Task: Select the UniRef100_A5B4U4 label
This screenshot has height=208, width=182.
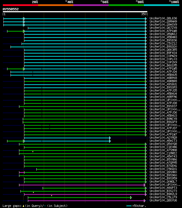Action: [x=163, y=94]
